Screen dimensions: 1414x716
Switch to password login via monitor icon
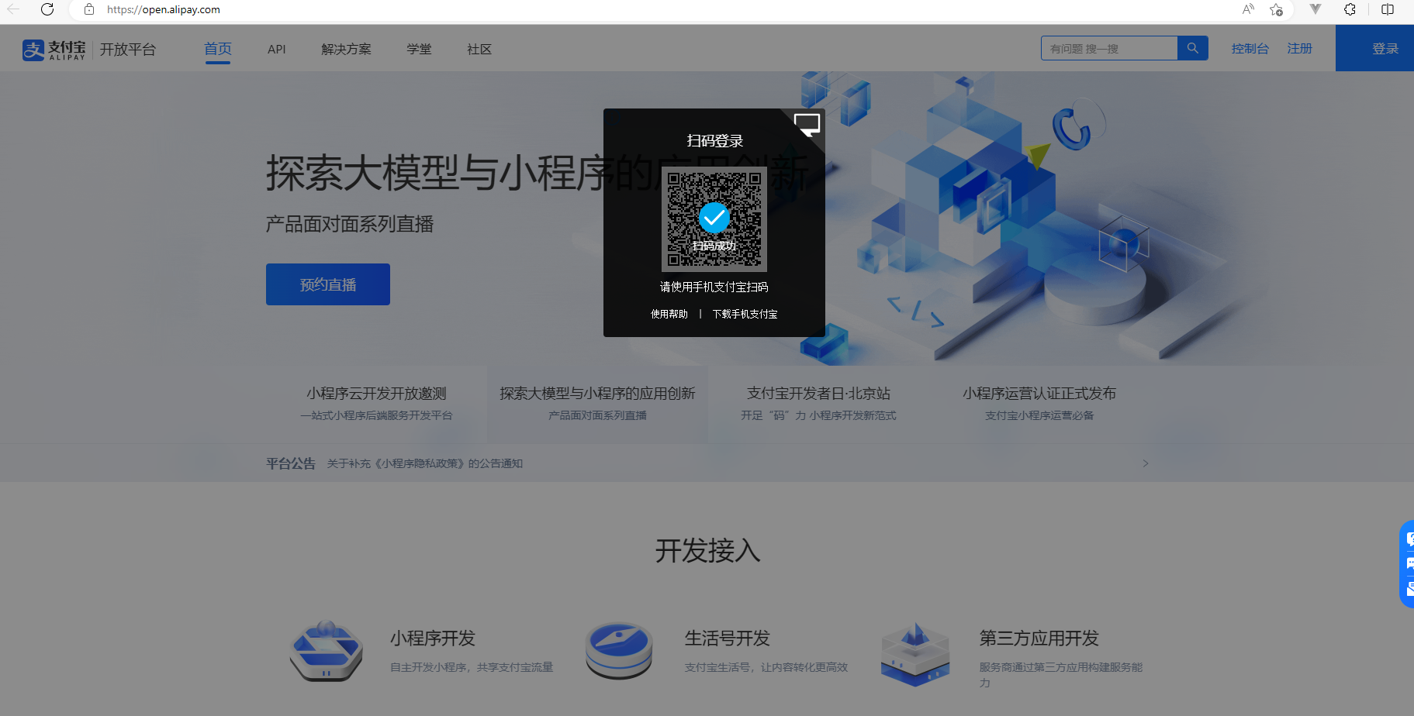pyautogui.click(x=807, y=124)
